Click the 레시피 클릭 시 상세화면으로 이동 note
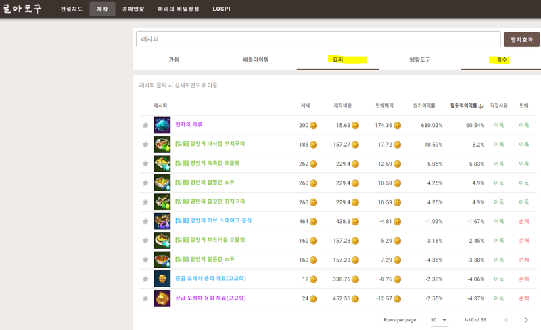The width and height of the screenshot is (541, 330). (178, 85)
